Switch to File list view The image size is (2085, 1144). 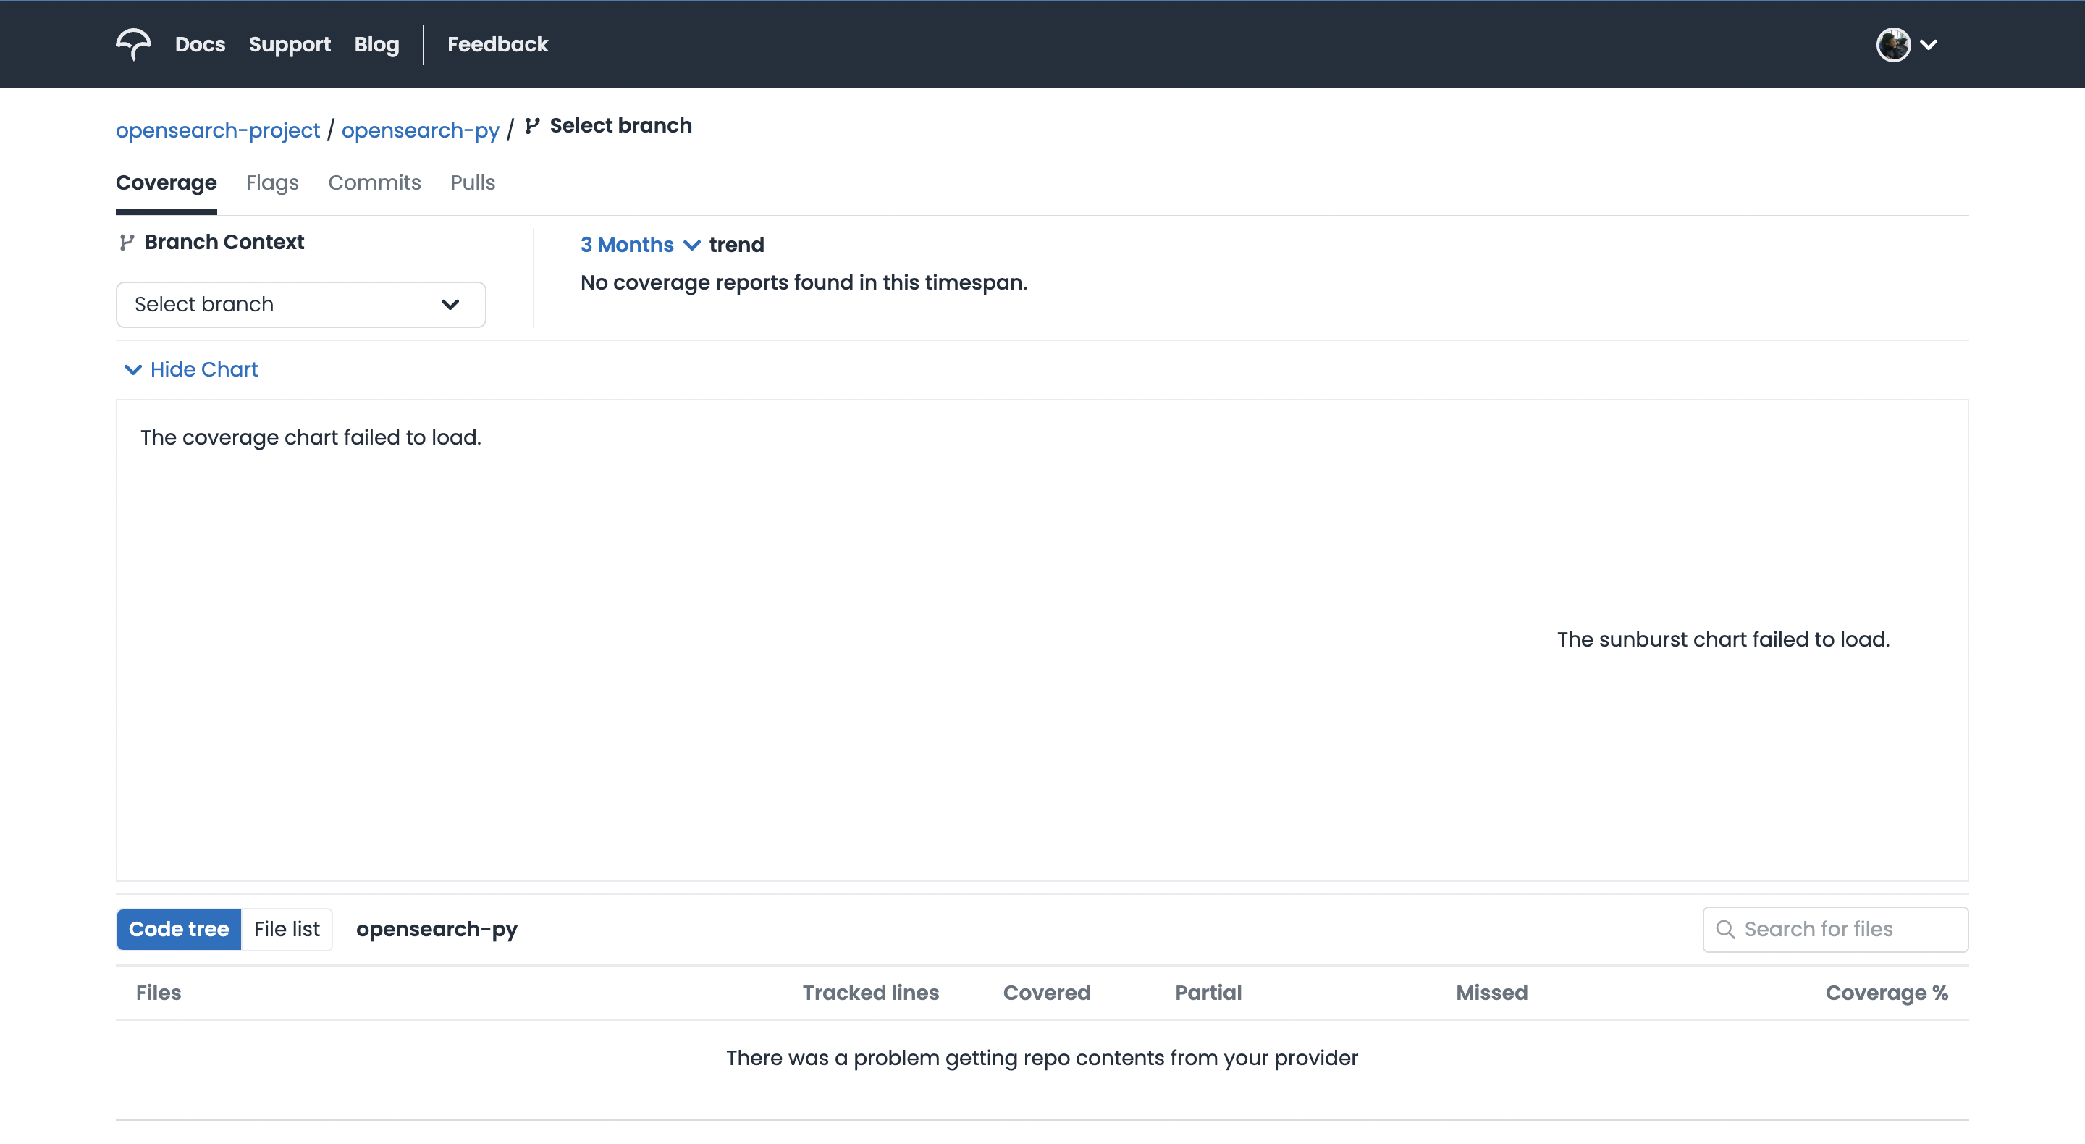click(x=286, y=929)
